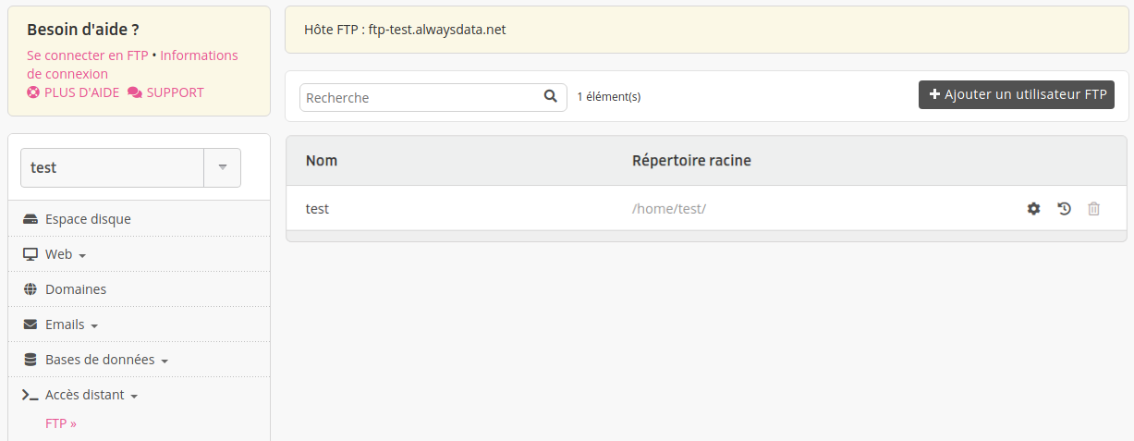This screenshot has height=441, width=1134.
Task: Open the test account dropdown arrow
Action: [x=222, y=167]
